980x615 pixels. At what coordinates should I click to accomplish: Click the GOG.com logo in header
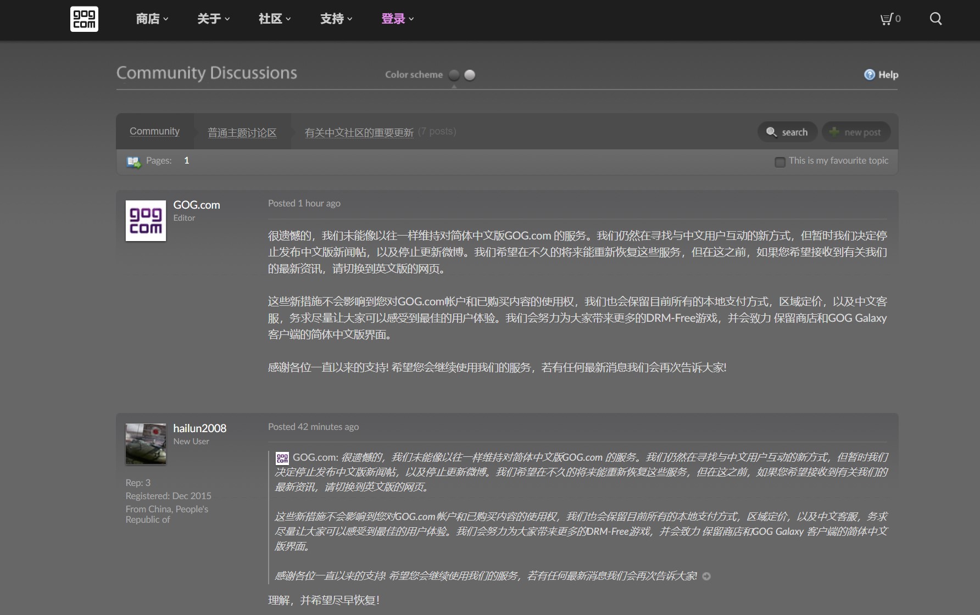pyautogui.click(x=84, y=19)
